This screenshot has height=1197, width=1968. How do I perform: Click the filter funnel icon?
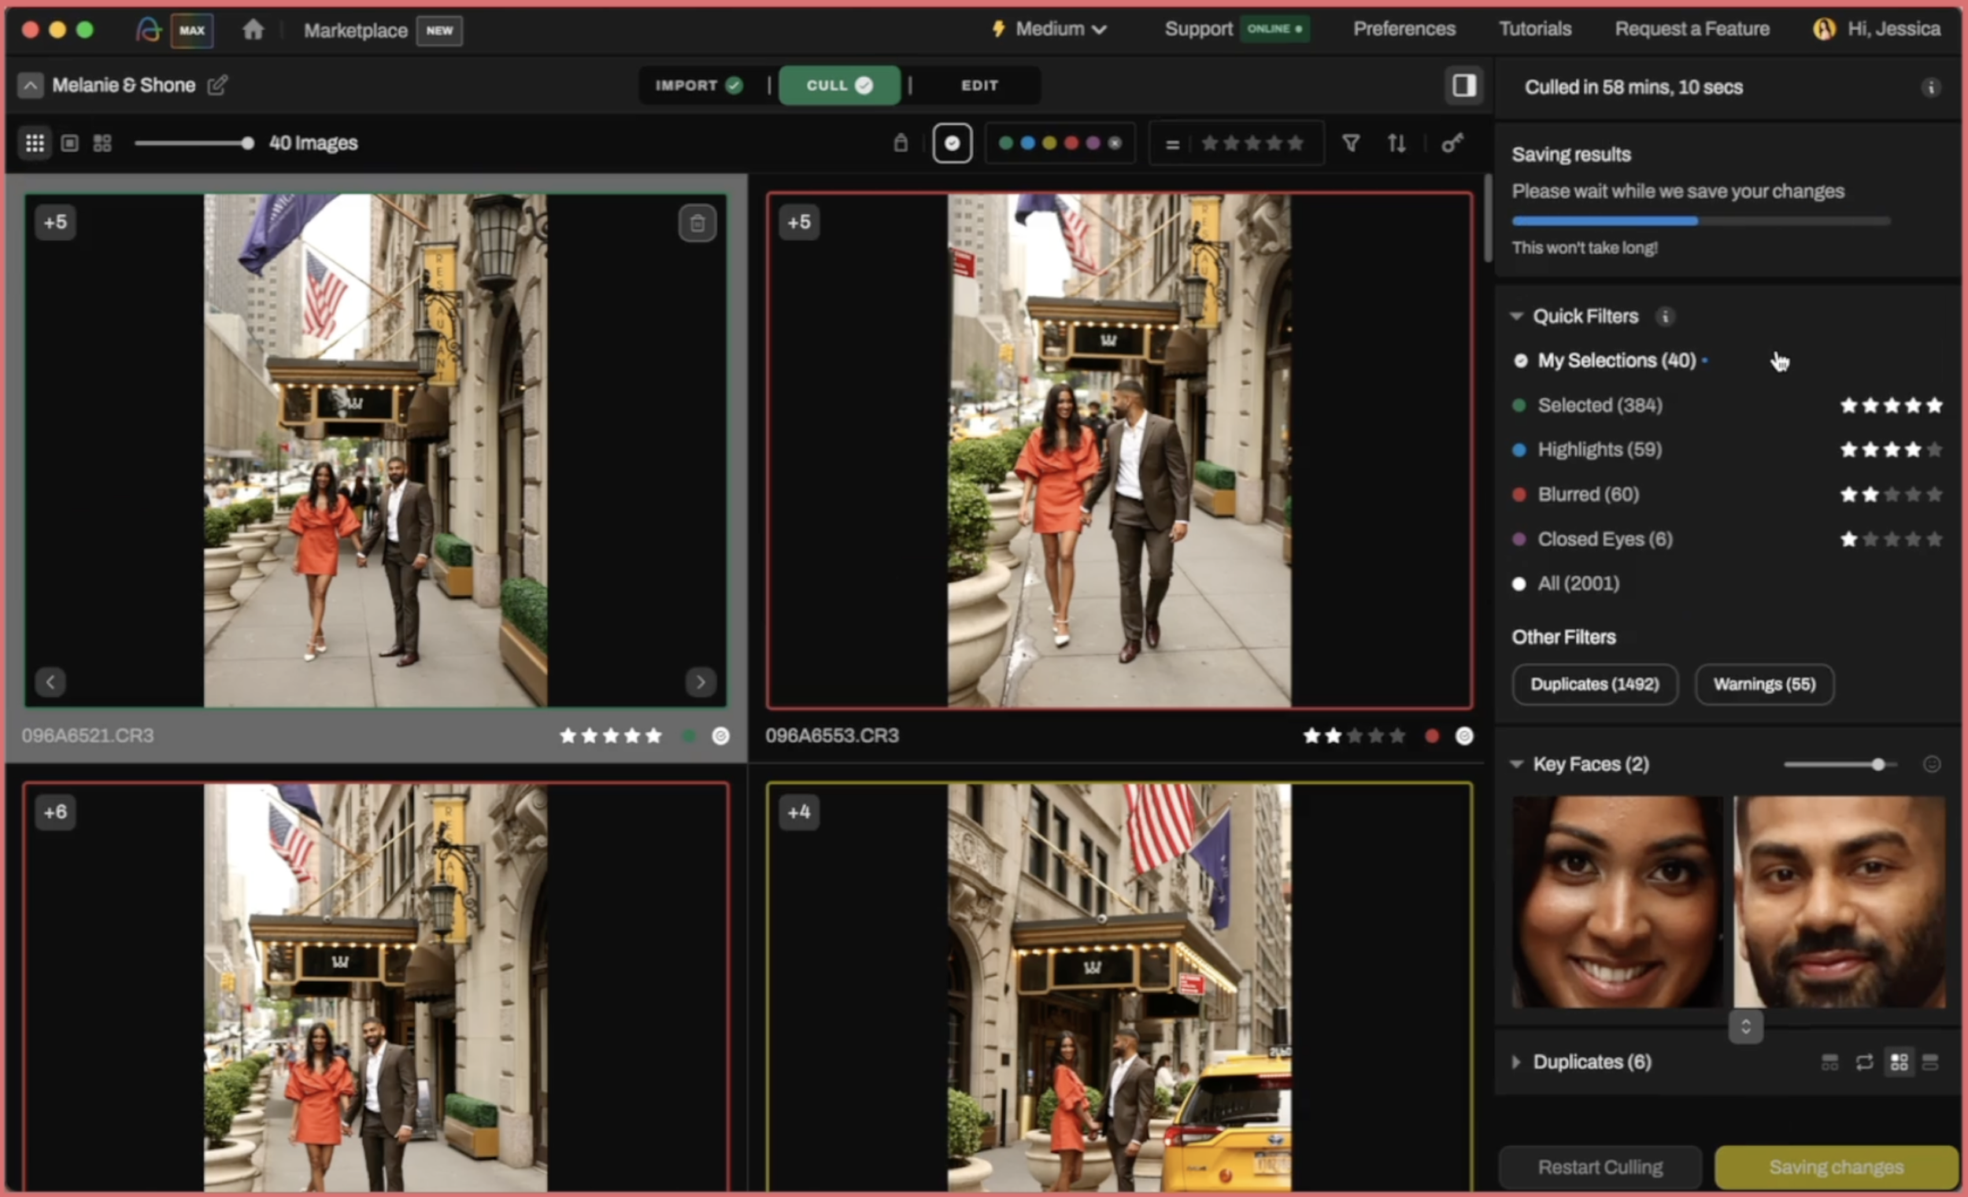(1351, 144)
